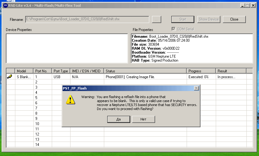Viewport: 259px width, 156px height.
Task: Select port number 12 row
Action: tap(129, 134)
